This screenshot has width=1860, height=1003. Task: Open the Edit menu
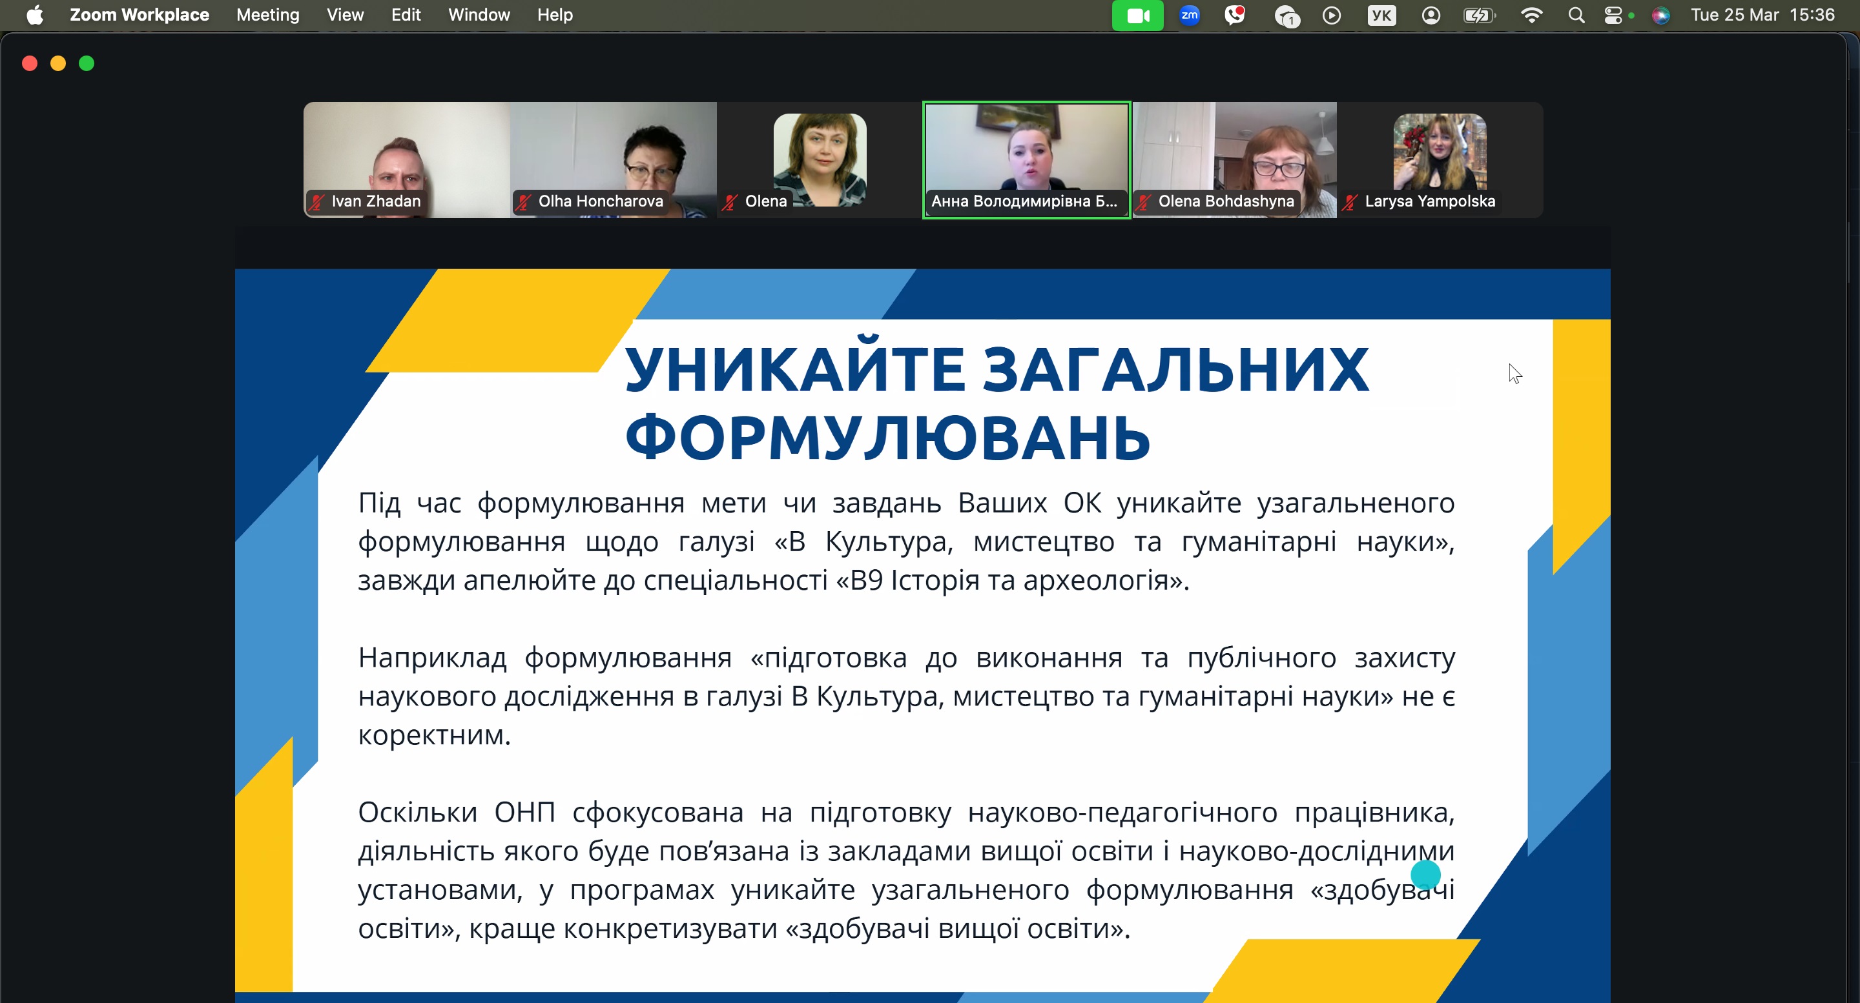point(406,15)
